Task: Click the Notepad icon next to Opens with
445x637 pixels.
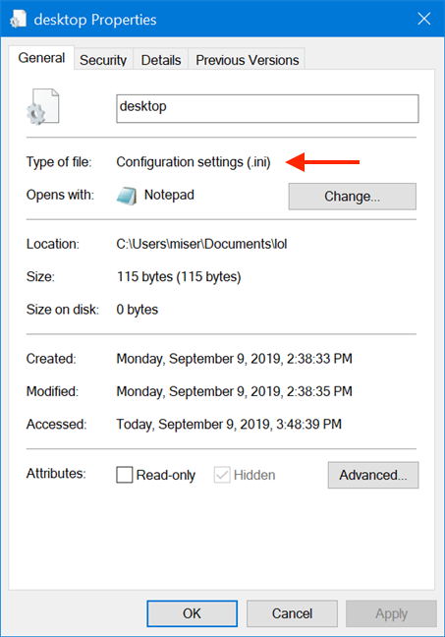Action: pyautogui.click(x=127, y=196)
